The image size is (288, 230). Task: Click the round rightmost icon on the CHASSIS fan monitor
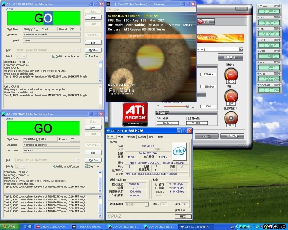click(279, 84)
